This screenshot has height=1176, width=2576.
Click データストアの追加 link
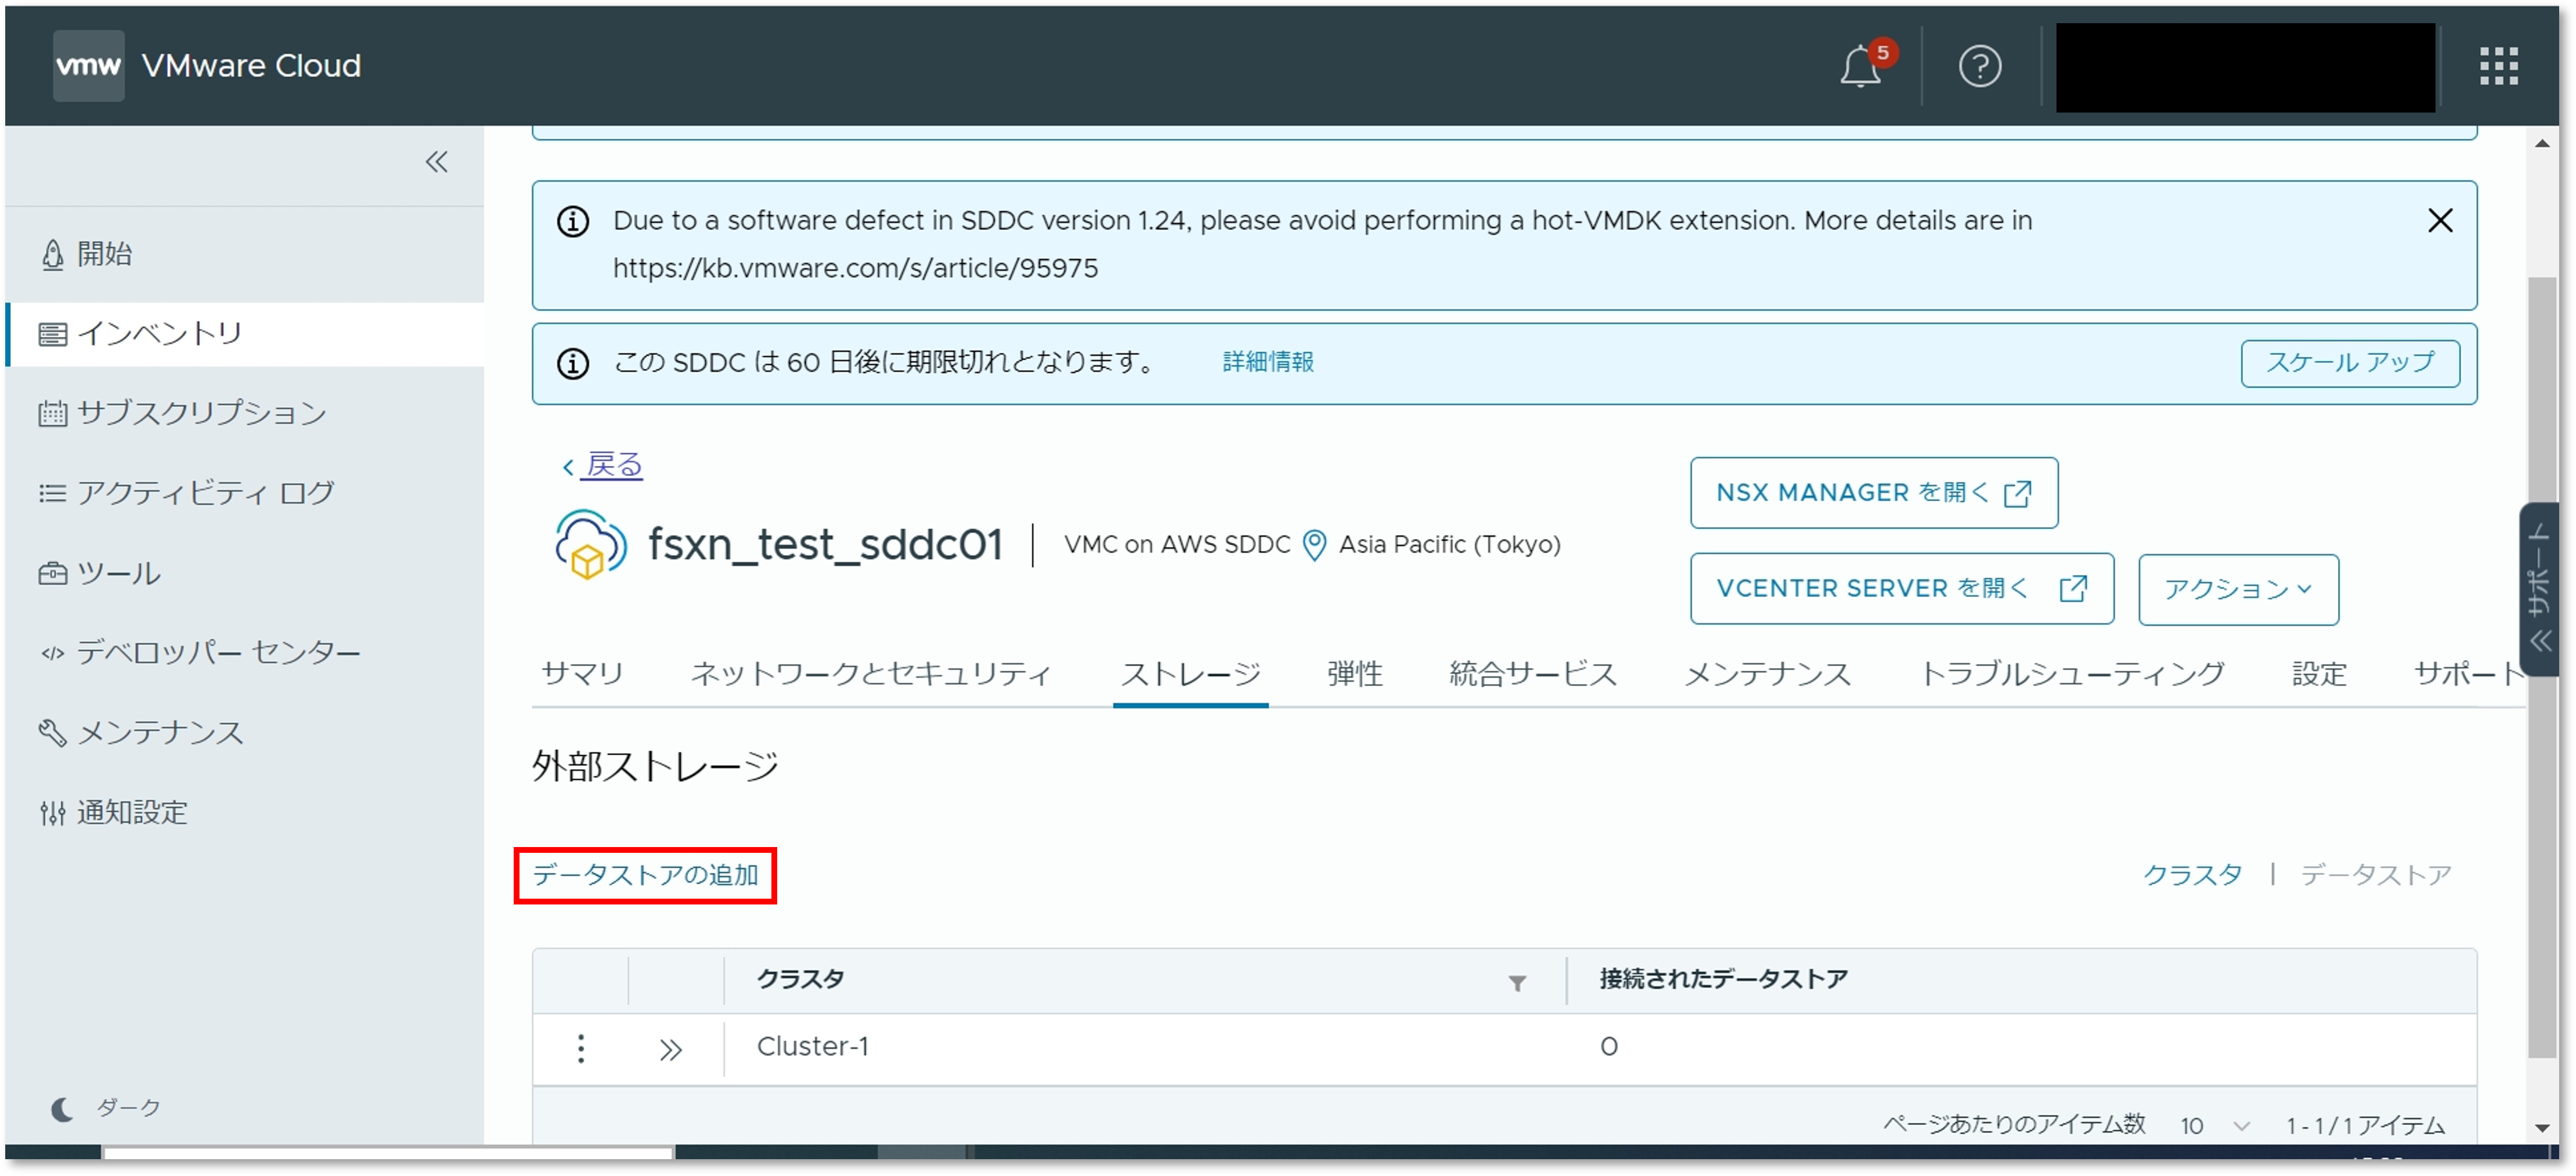point(645,875)
